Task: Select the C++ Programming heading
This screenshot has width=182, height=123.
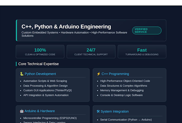Action: coord(115,74)
